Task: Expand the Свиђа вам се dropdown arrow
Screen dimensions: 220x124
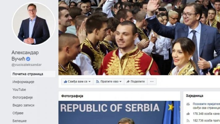Action: pos(89,82)
